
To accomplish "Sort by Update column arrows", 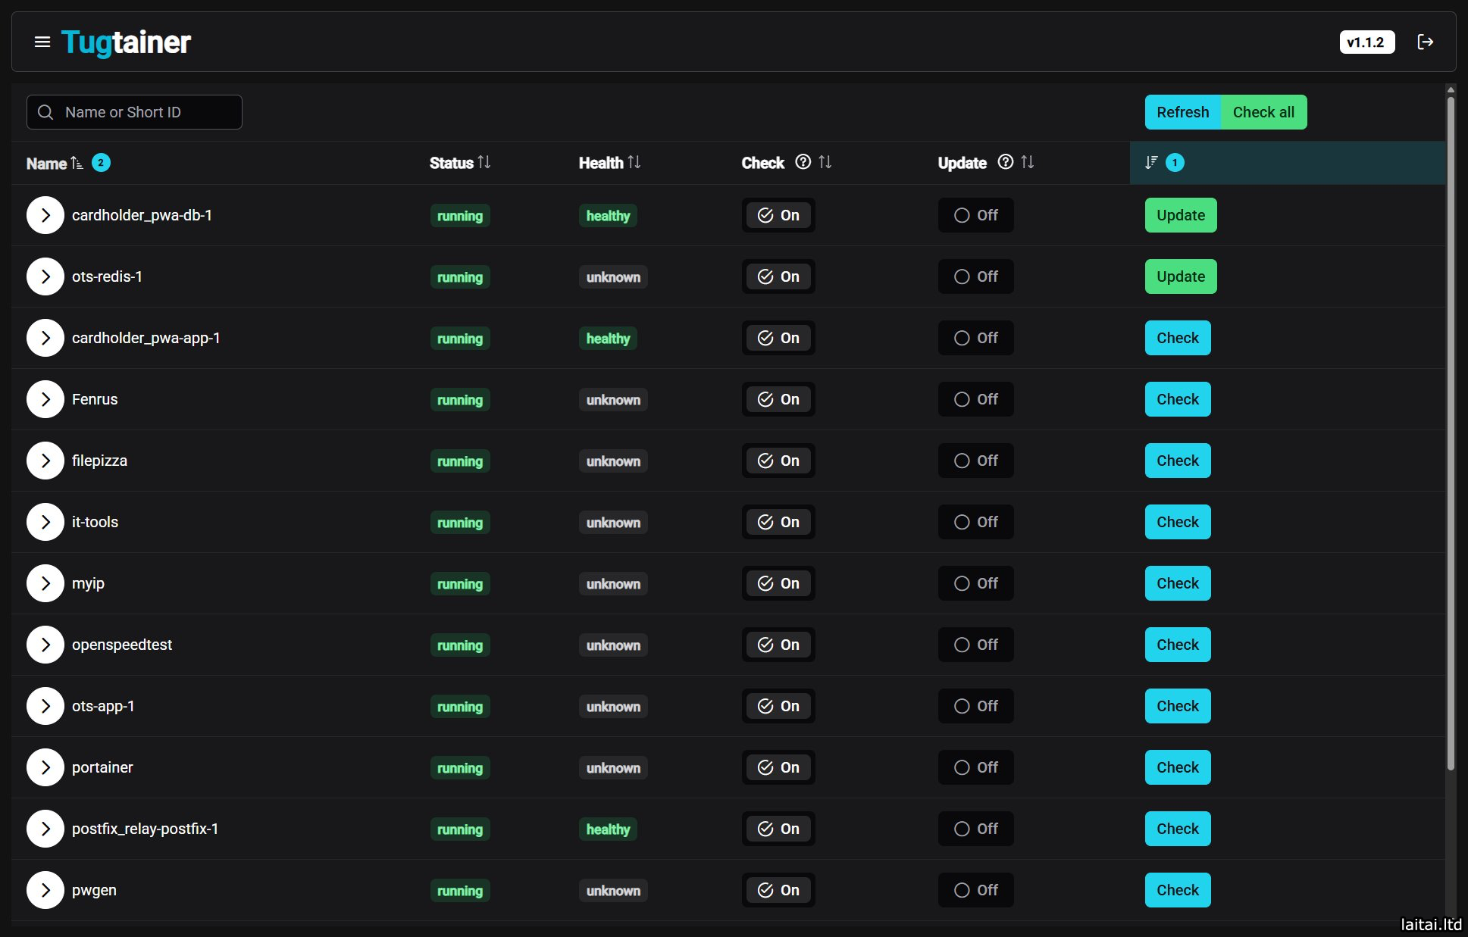I will (x=1027, y=162).
